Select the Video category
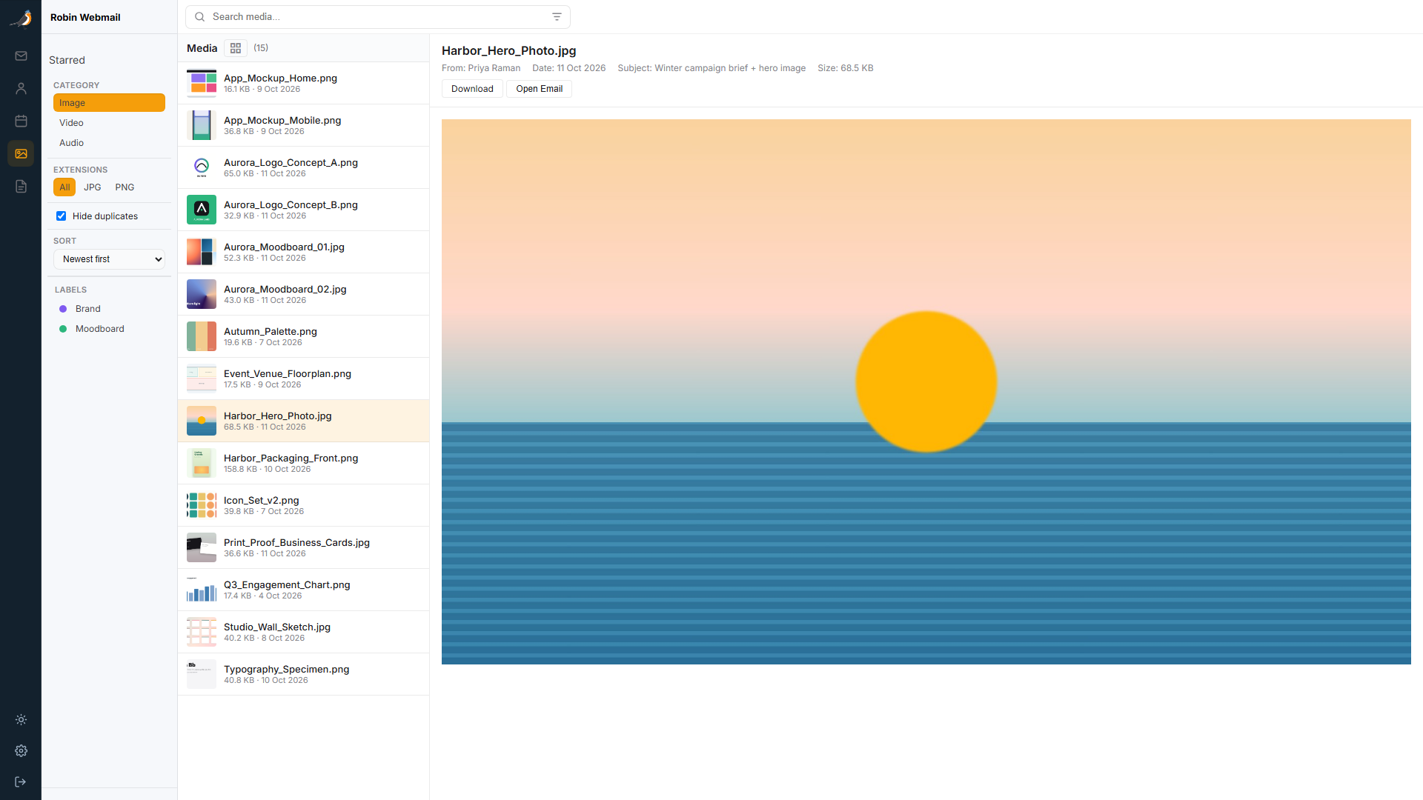The height and width of the screenshot is (800, 1423). pos(109,123)
